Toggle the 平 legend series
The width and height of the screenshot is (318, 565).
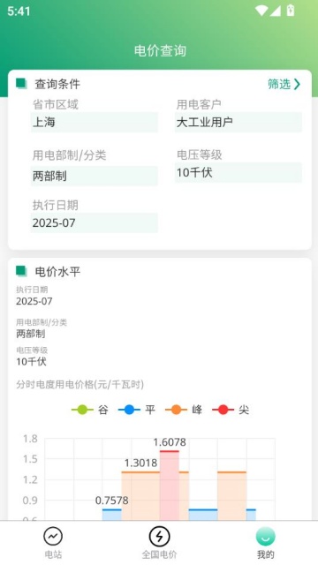(x=137, y=410)
